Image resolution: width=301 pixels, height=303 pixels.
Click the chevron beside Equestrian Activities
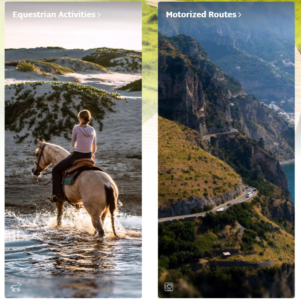[99, 15]
